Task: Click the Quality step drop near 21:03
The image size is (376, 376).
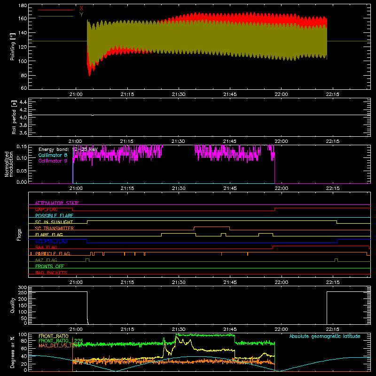Action: (x=87, y=308)
